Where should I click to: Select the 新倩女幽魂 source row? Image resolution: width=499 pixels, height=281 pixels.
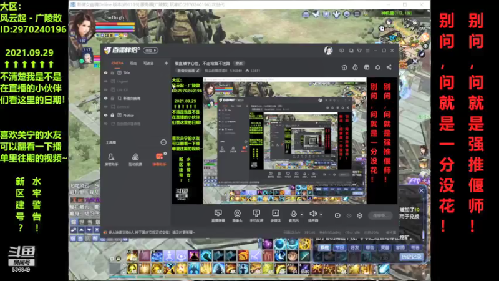click(135, 98)
